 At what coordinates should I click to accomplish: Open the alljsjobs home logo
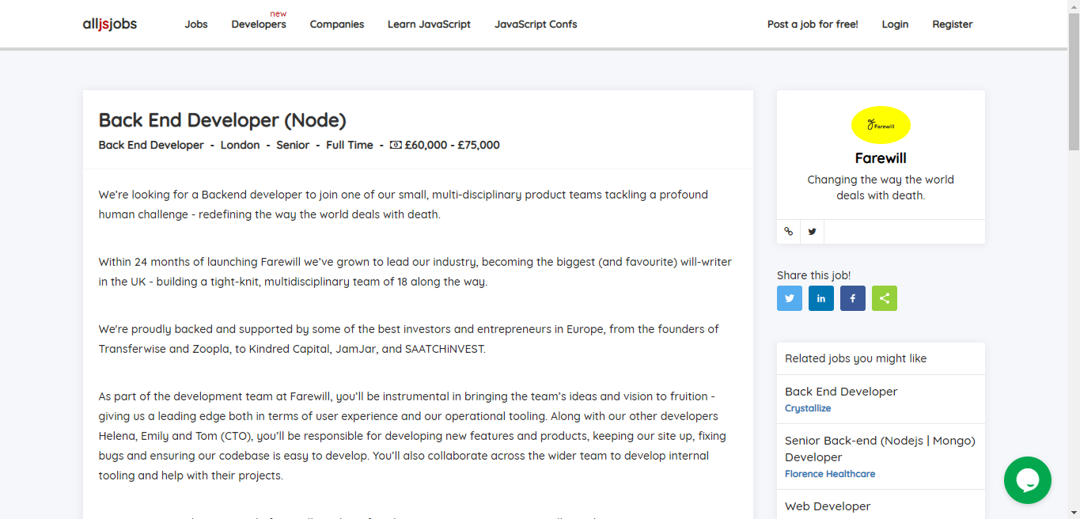pyautogui.click(x=110, y=24)
